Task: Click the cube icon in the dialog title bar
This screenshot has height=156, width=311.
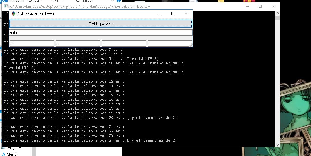Action: (13, 14)
